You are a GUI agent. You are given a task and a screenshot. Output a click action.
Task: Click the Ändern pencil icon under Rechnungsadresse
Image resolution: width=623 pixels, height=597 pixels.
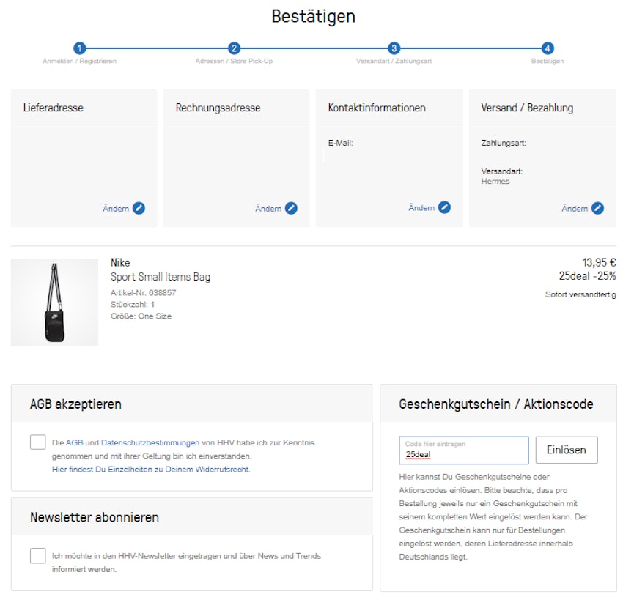(292, 208)
